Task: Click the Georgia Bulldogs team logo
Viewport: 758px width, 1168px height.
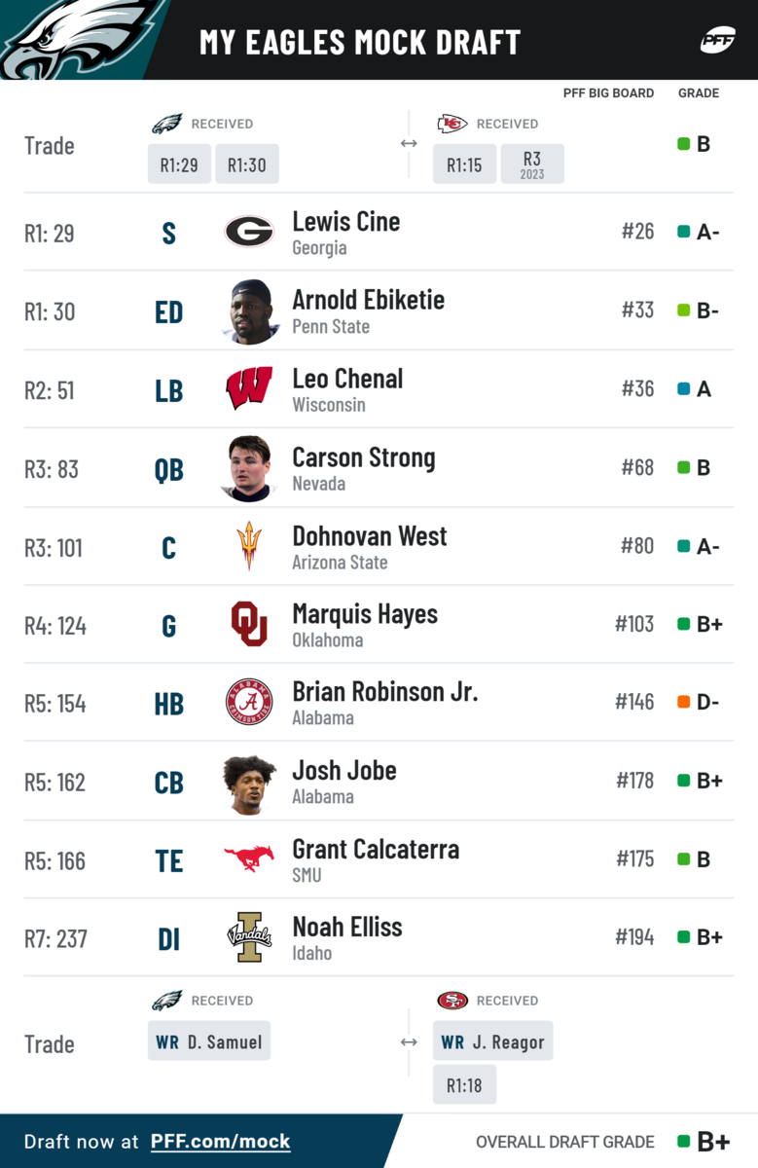Action: coord(249,232)
